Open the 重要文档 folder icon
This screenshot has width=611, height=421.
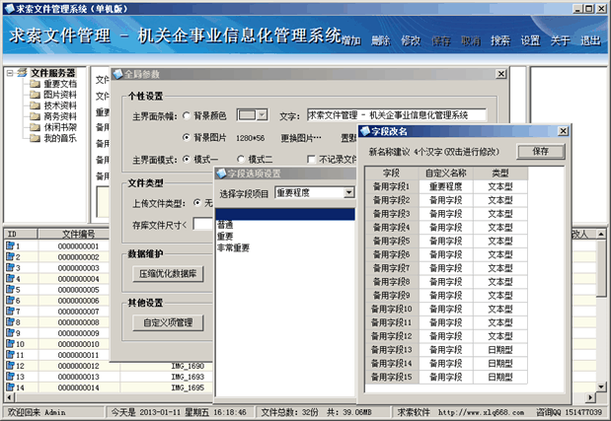36,84
